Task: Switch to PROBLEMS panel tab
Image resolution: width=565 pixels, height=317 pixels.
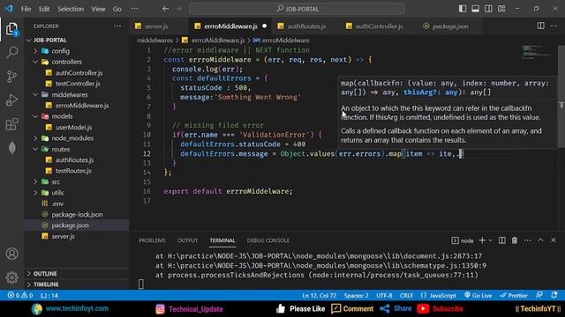Action: pos(152,240)
